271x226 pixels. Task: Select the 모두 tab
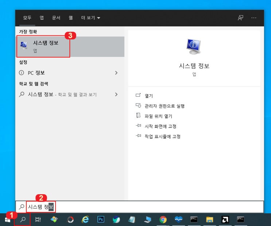(27, 18)
